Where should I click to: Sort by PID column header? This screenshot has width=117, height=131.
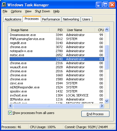(57, 30)
